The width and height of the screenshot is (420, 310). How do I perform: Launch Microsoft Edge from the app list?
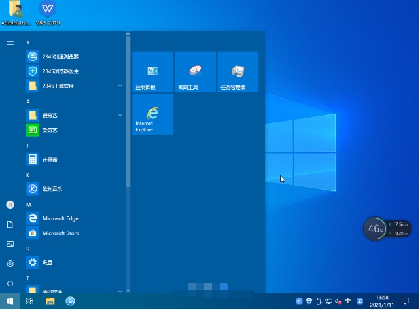click(60, 218)
